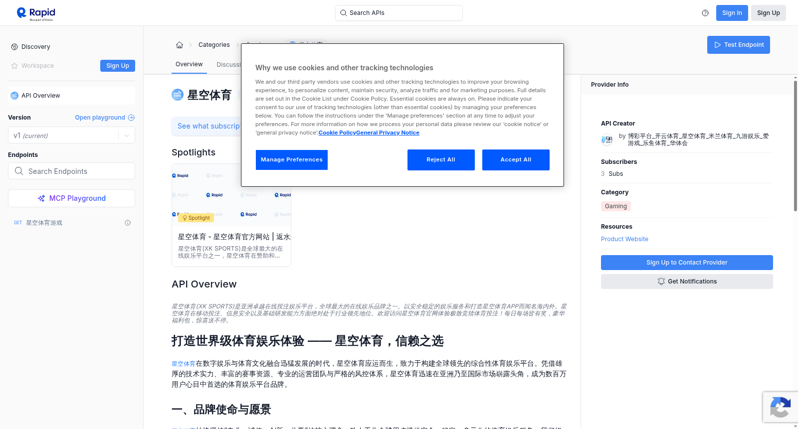Click the Discovery compass icon
Image resolution: width=798 pixels, height=429 pixels.
[x=14, y=47]
